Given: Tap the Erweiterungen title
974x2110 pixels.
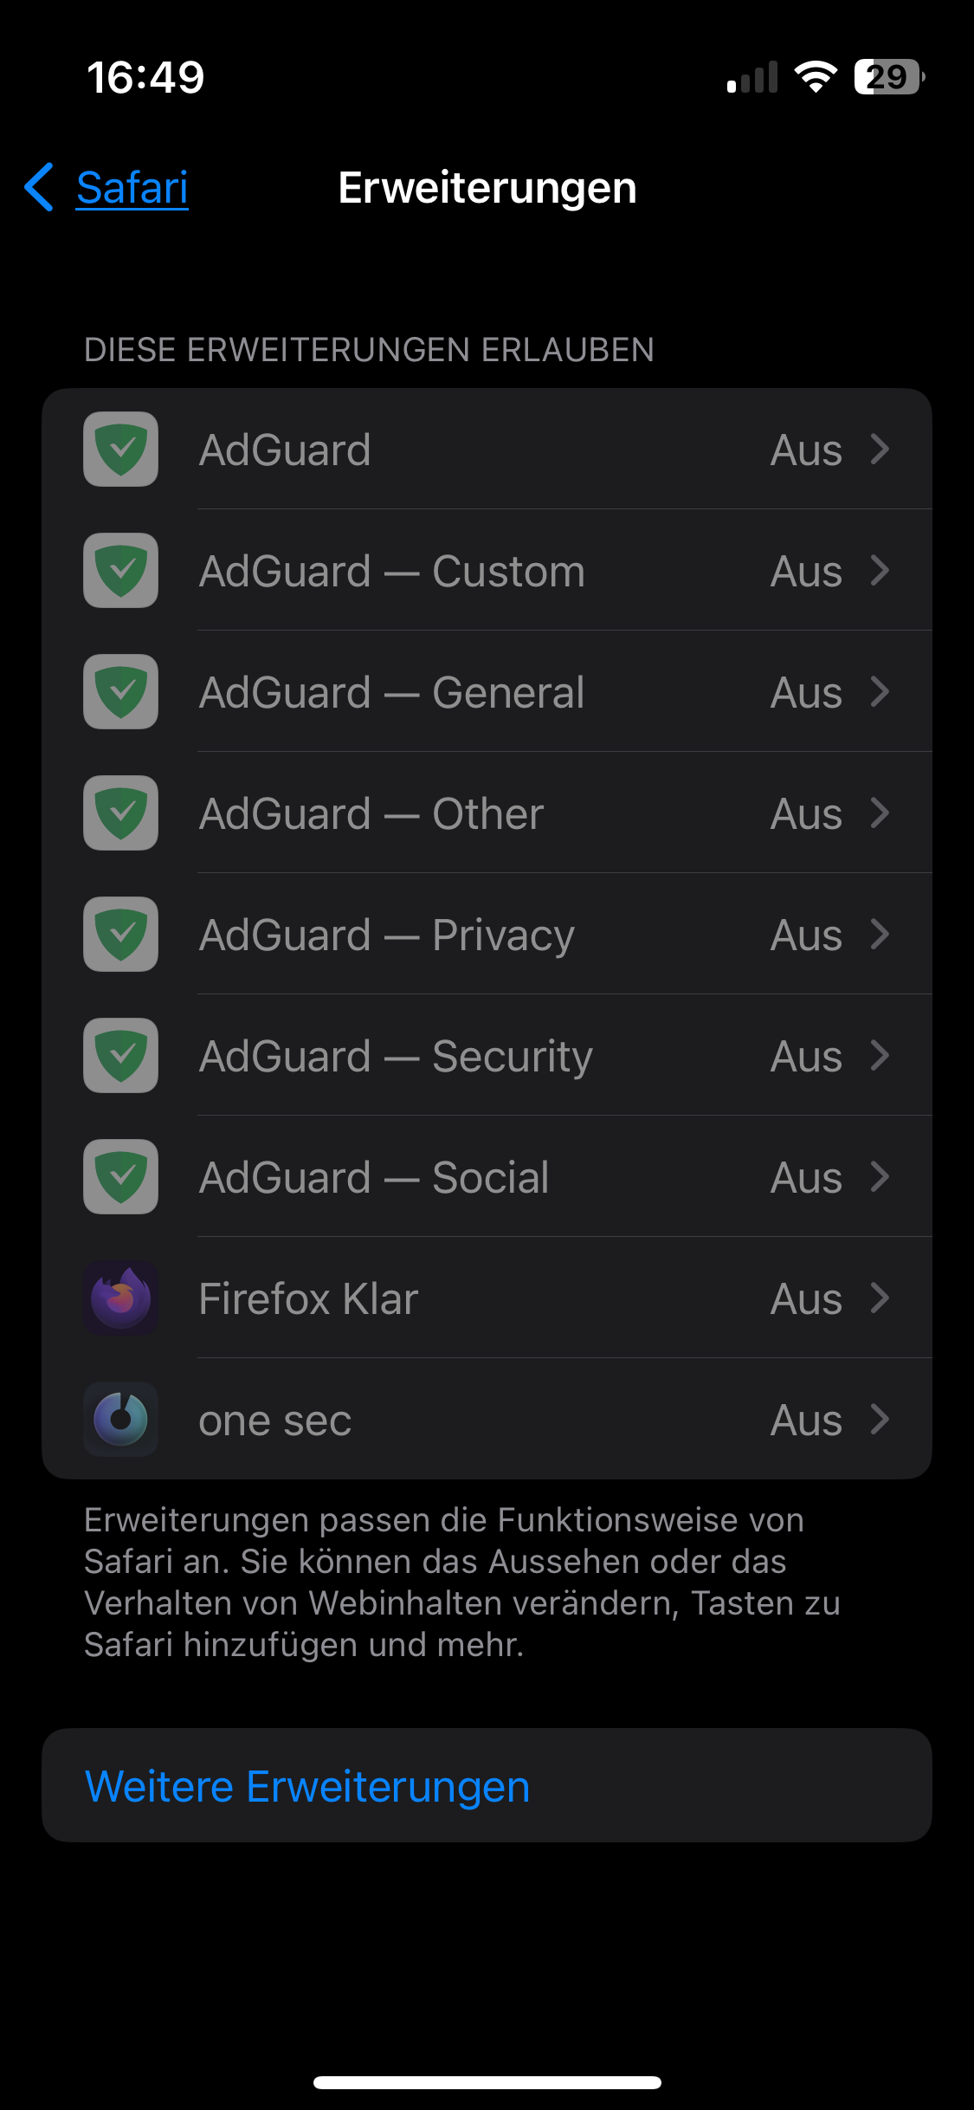Looking at the screenshot, I should pos(487,187).
